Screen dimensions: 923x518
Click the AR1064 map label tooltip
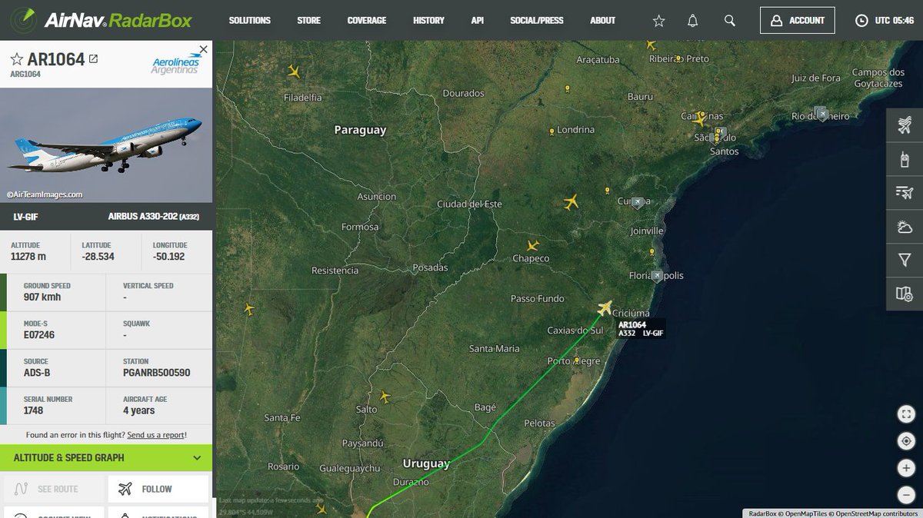(641, 329)
